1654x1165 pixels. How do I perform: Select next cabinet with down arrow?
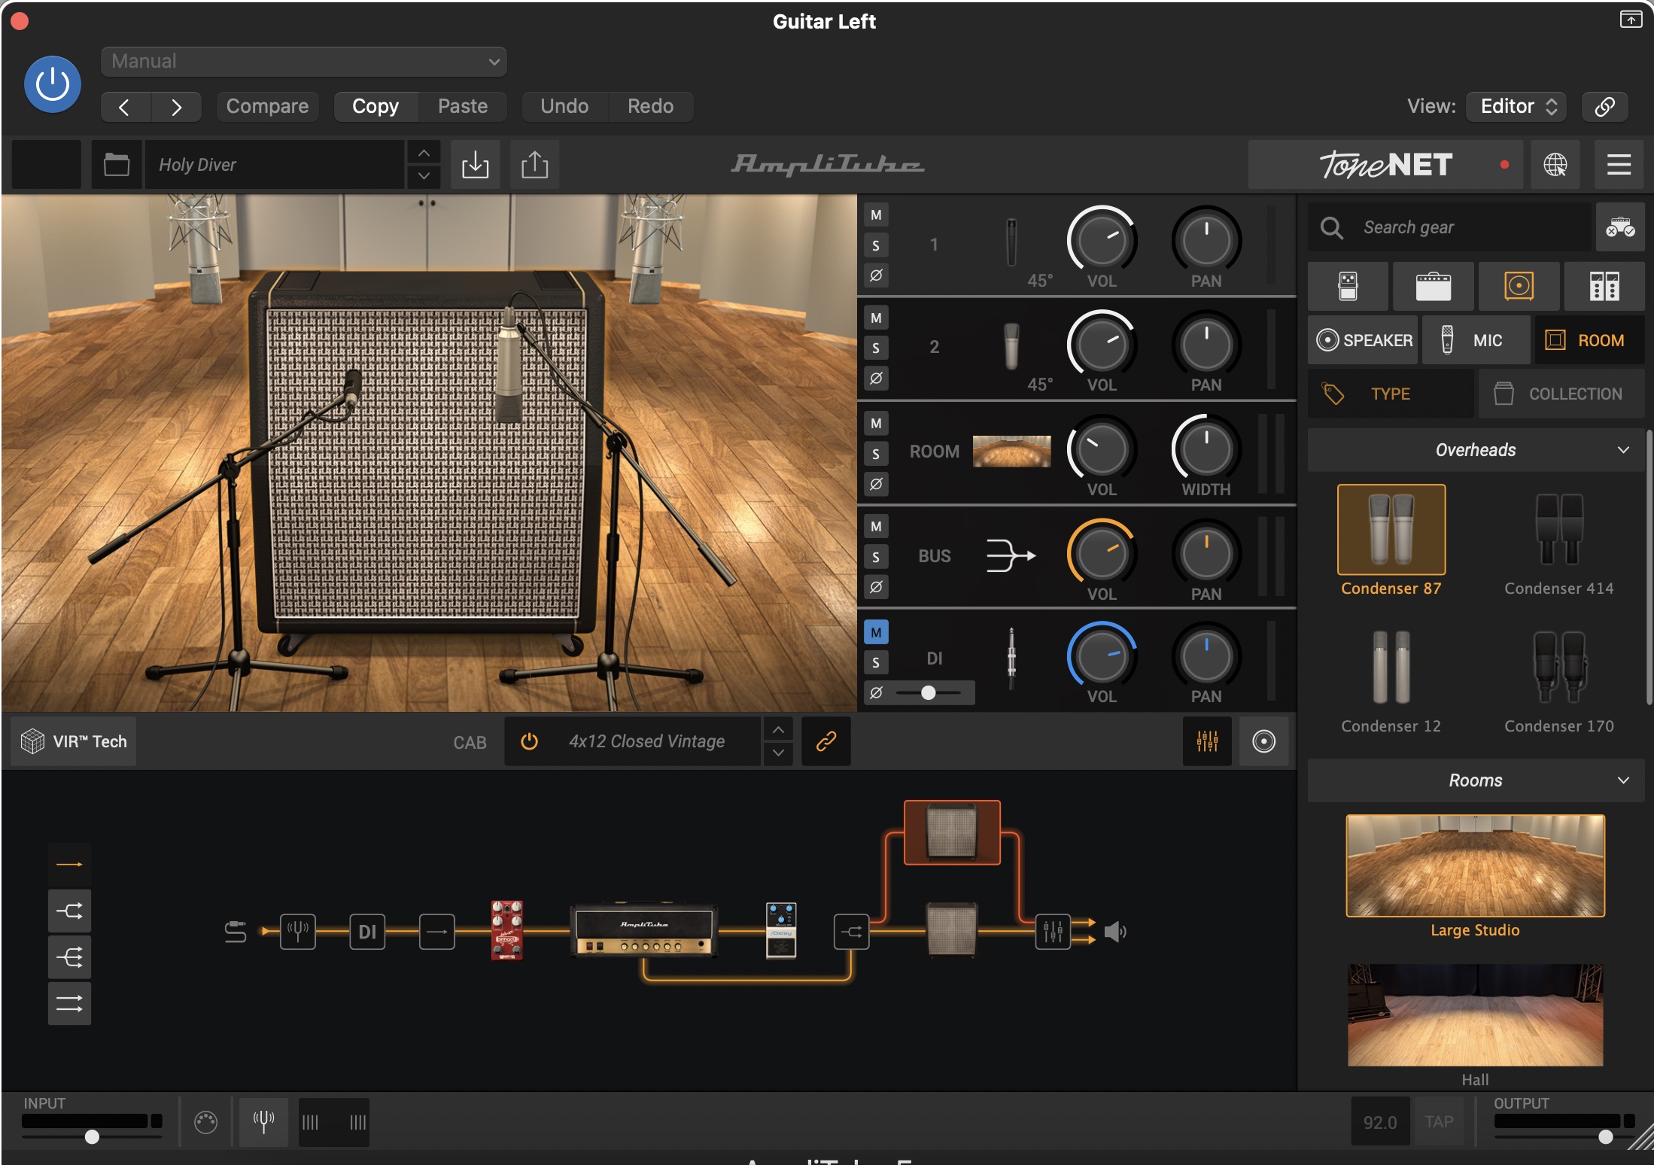pyautogui.click(x=778, y=753)
